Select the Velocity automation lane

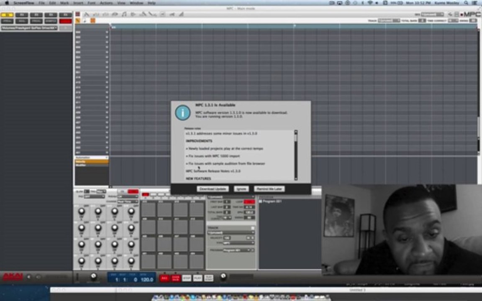[x=92, y=161]
